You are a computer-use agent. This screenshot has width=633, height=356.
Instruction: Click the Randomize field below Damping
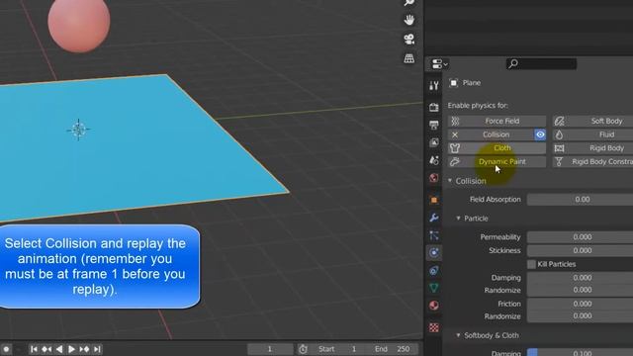581,290
